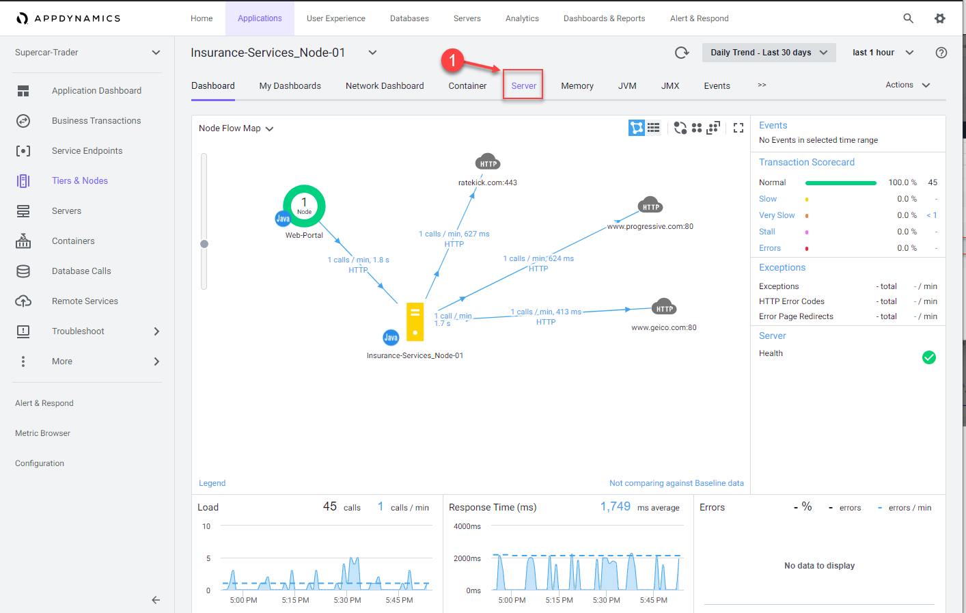The height and width of the screenshot is (613, 966).
Task: Click the flow map zoom slider handle
Action: point(204,243)
